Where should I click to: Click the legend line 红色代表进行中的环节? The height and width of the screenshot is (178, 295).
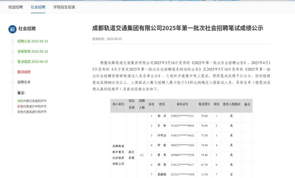pos(32,107)
